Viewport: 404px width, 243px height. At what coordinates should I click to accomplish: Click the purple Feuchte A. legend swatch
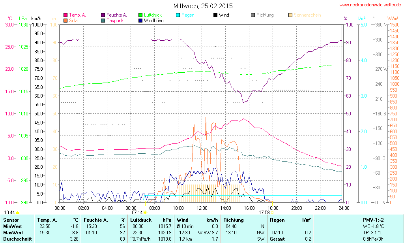[103, 15]
